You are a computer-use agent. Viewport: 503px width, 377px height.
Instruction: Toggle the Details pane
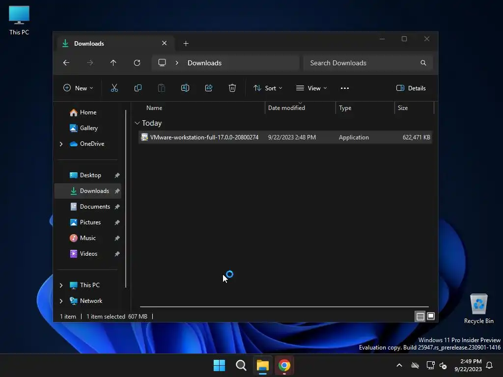tap(411, 88)
